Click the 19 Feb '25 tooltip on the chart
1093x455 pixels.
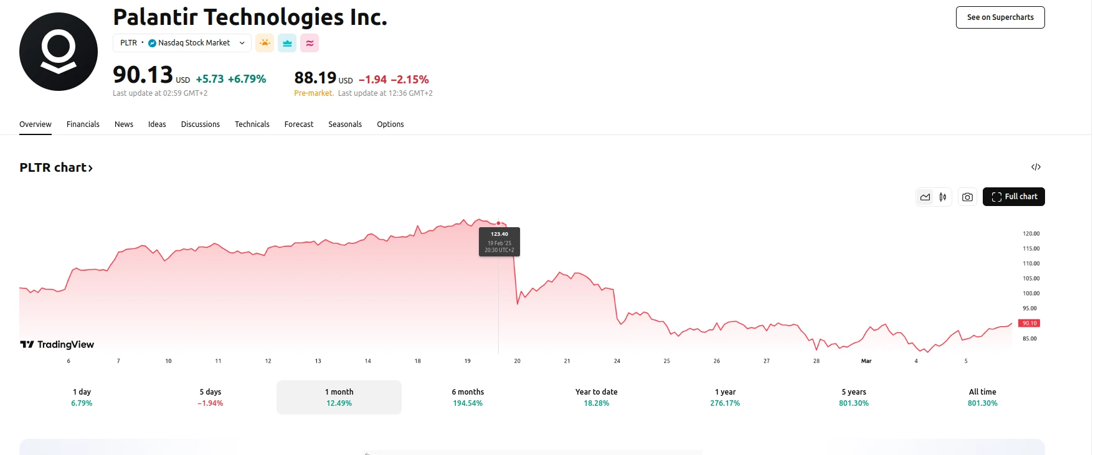[499, 242]
